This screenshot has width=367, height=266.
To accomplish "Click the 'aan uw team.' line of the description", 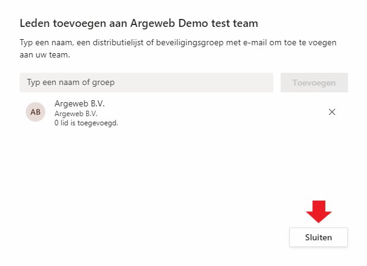I will pyautogui.click(x=45, y=55).
